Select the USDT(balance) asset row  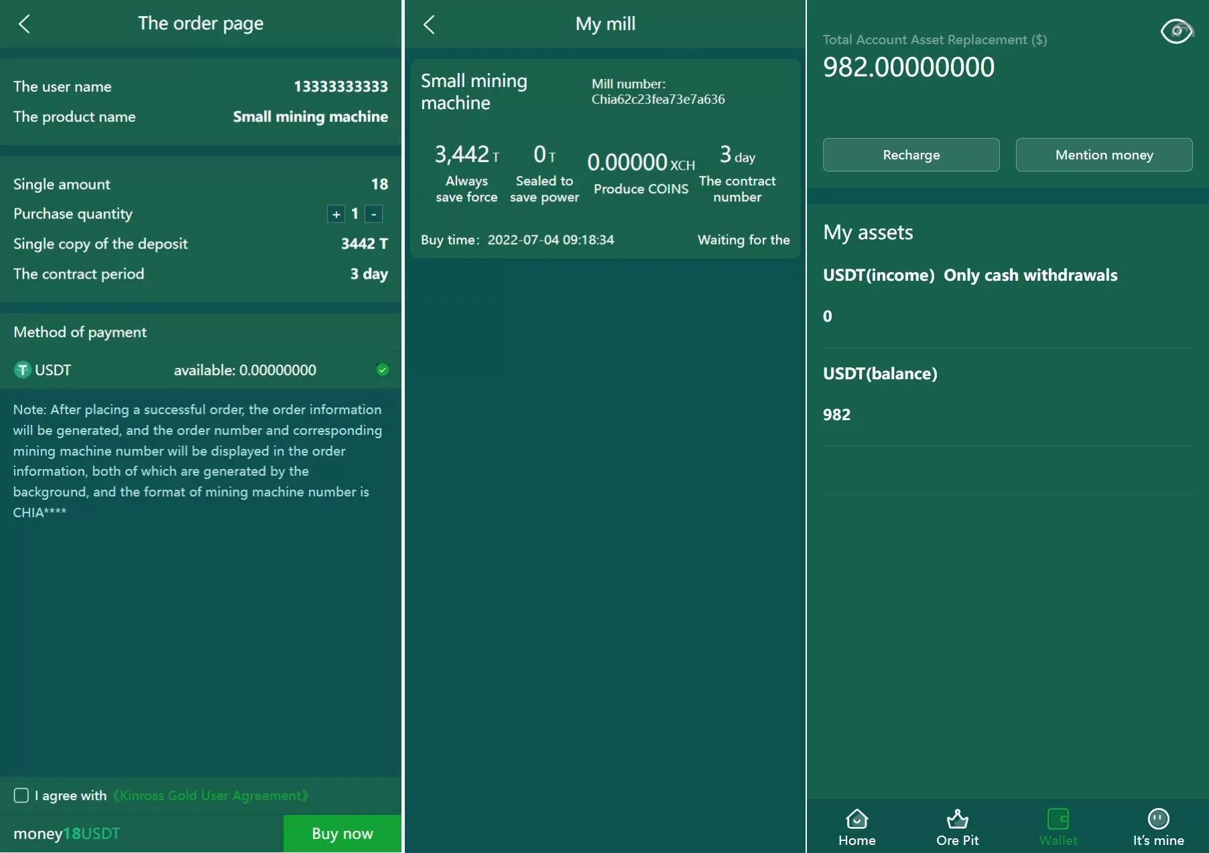(x=1007, y=395)
